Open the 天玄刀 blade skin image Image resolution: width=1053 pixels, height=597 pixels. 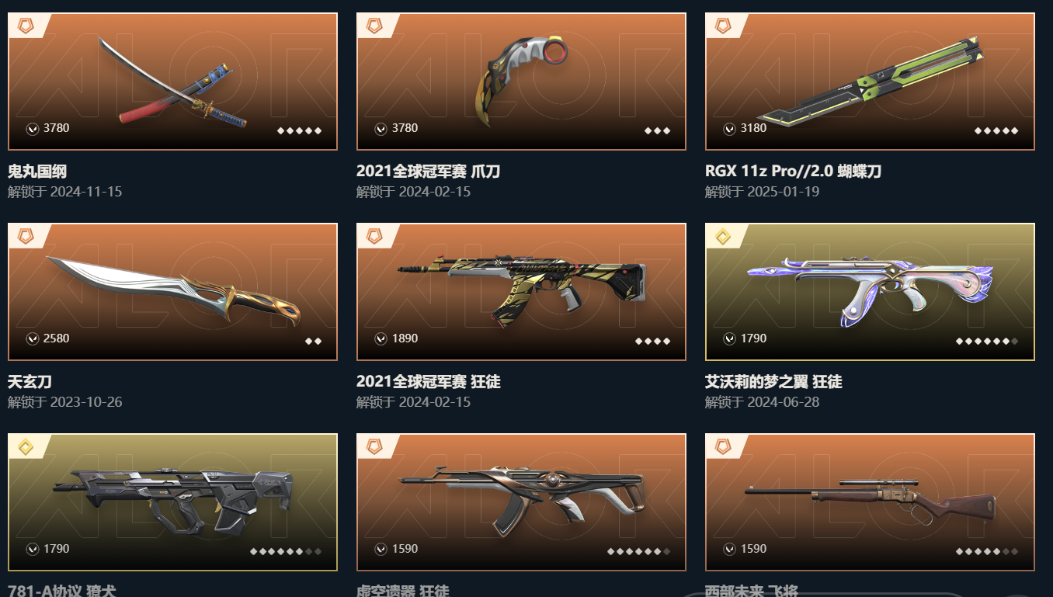click(172, 292)
